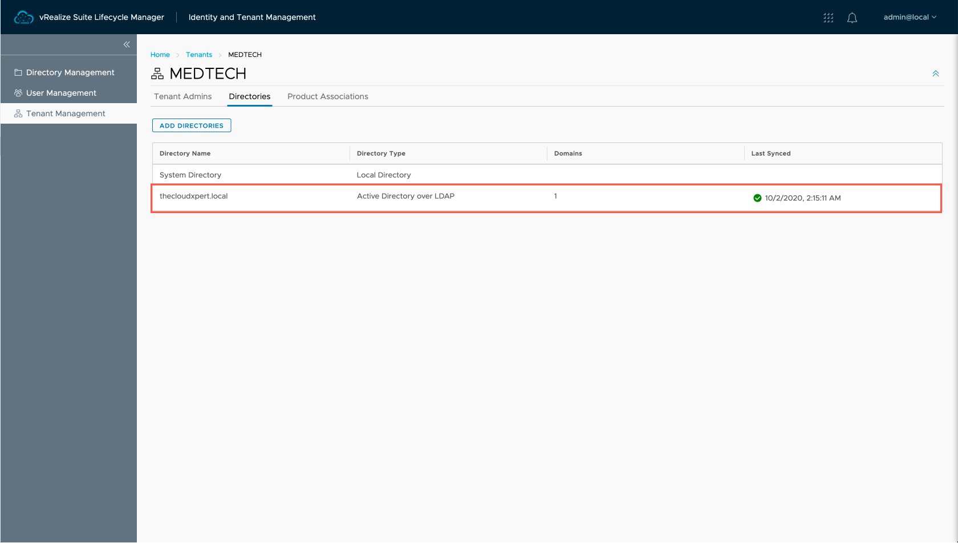
Task: Go to Home breadcrumb link
Action: 160,55
